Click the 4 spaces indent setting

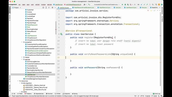click(148, 96)
